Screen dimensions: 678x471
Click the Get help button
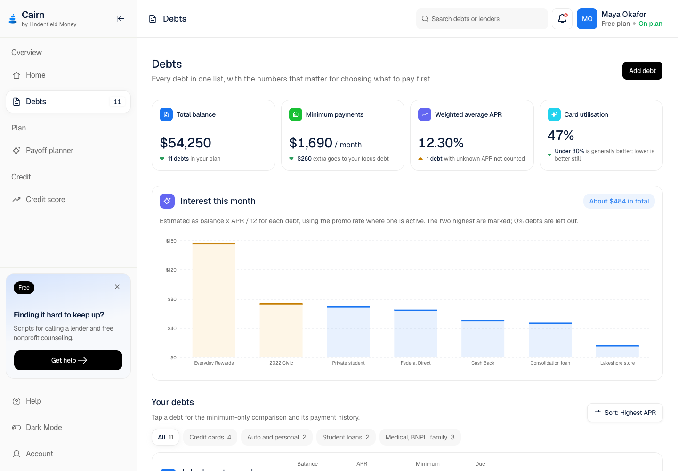click(68, 360)
